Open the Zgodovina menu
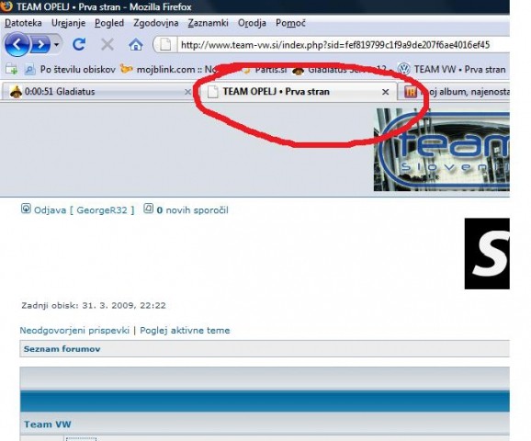The image size is (531, 441). 156,23
